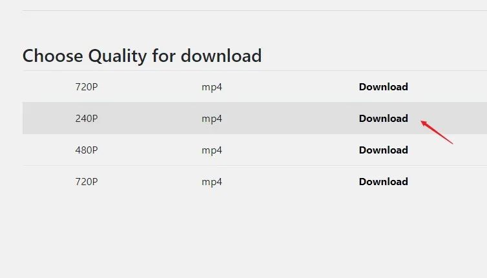Click the word 'download' in the heading
The height and width of the screenshot is (278, 487).
click(x=221, y=56)
